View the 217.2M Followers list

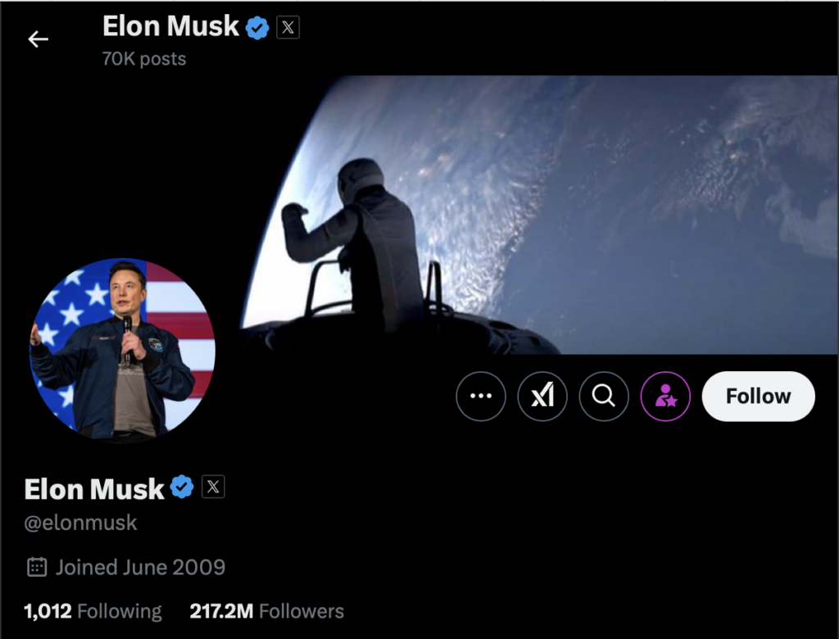266,611
